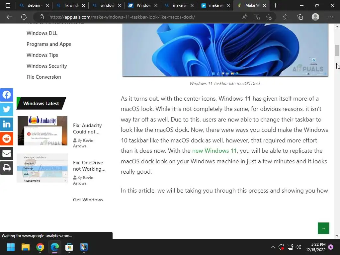
Task: Open Windows DLL category link
Action: pyautogui.click(x=42, y=33)
